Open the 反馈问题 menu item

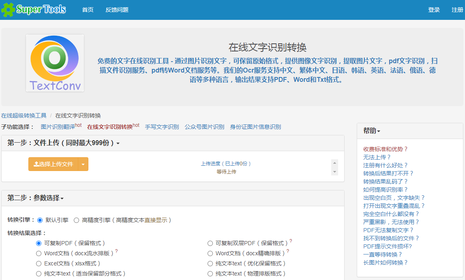[x=118, y=9]
